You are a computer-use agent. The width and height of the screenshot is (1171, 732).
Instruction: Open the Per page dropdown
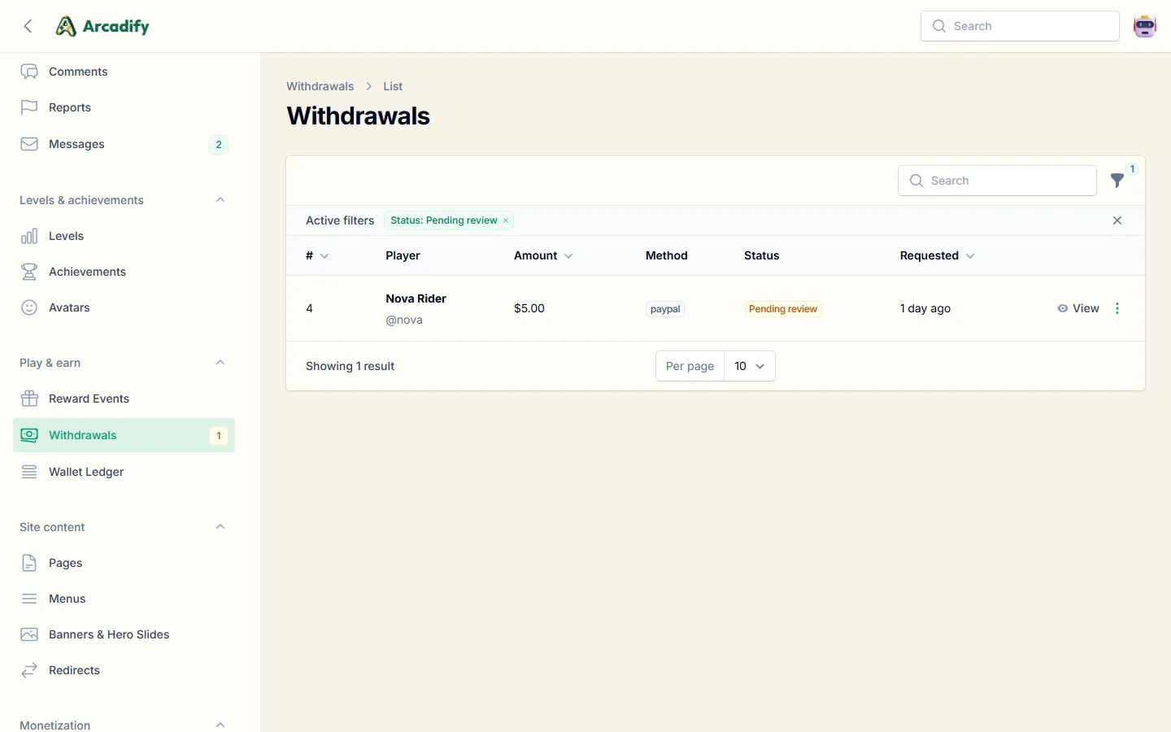pyautogui.click(x=750, y=366)
